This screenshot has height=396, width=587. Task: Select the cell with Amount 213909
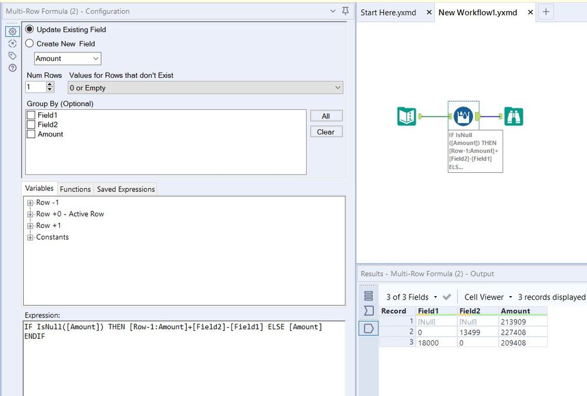(x=523, y=321)
